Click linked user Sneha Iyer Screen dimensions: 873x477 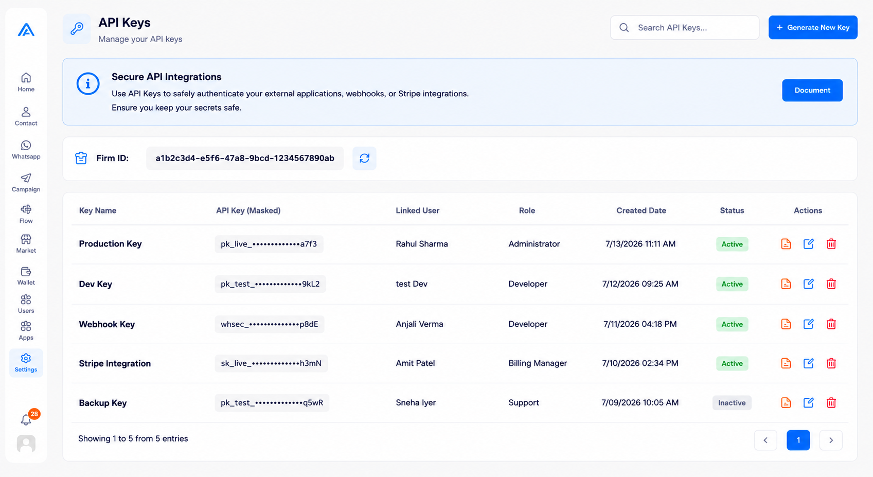[416, 402]
